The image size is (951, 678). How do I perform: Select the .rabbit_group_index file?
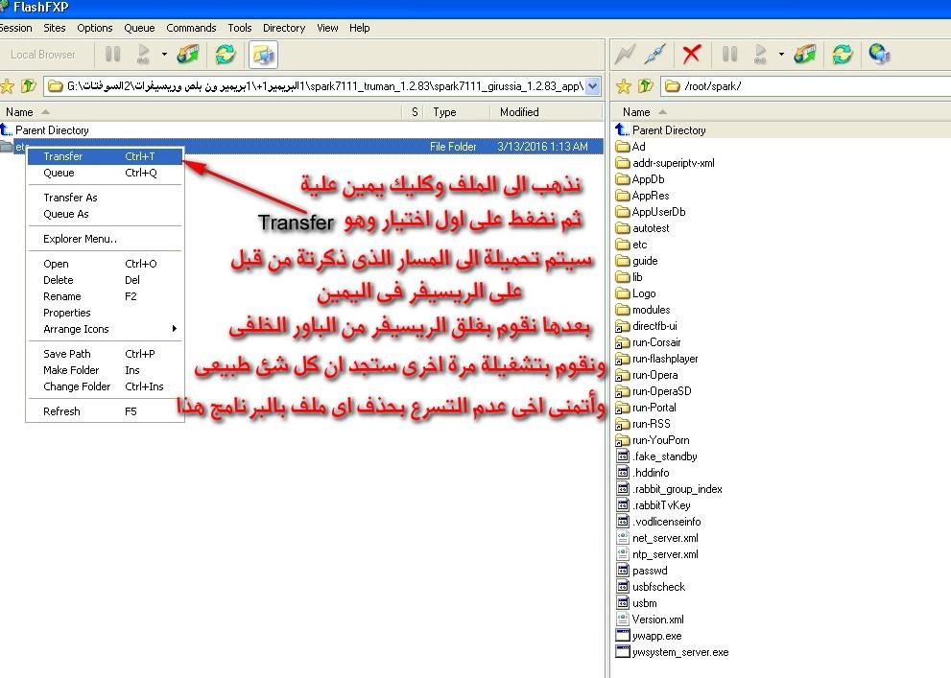[x=677, y=489]
